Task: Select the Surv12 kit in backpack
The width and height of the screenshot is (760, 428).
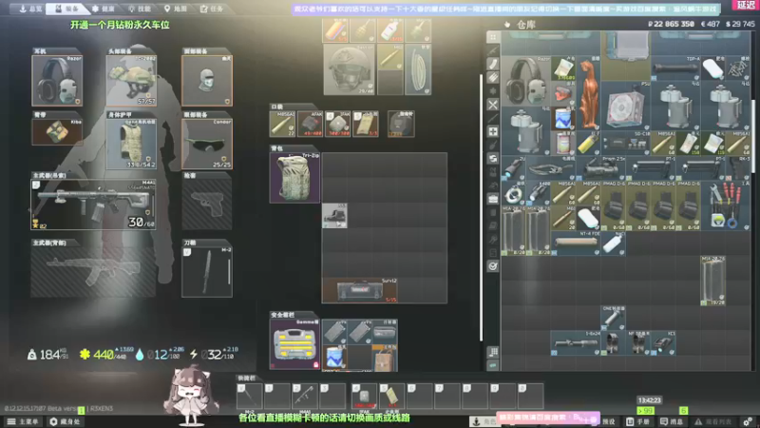Action: [360, 290]
